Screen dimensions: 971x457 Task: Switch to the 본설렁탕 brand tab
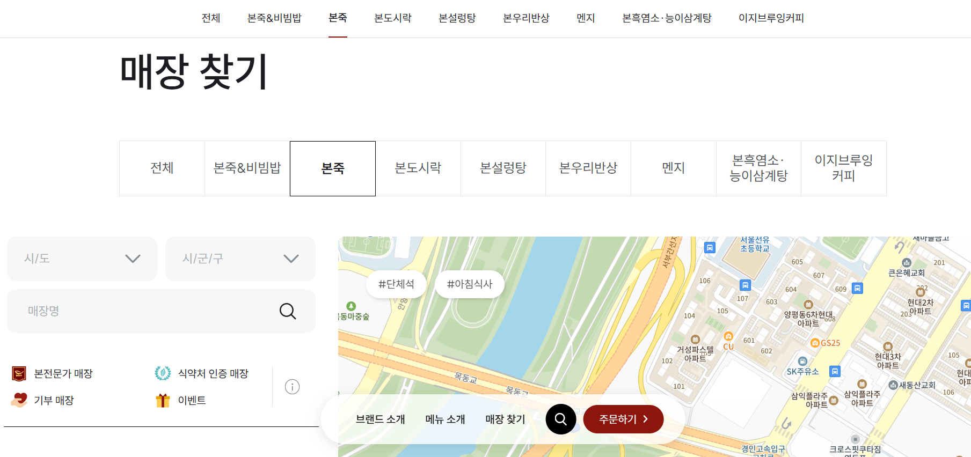(503, 168)
